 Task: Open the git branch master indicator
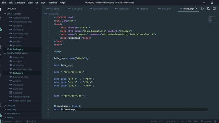click(x=8, y=122)
